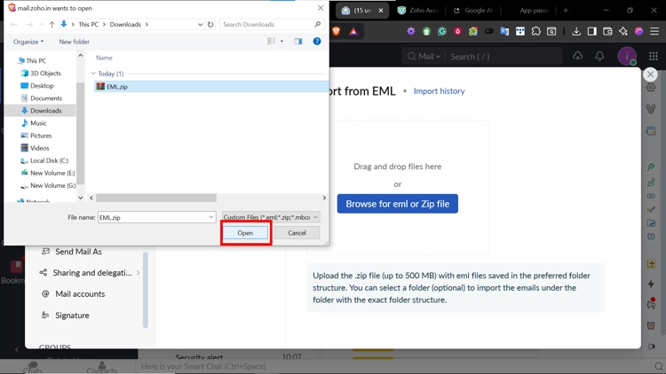The image size is (666, 374).
Task: Open the notifications bell icon
Action: pos(599,56)
